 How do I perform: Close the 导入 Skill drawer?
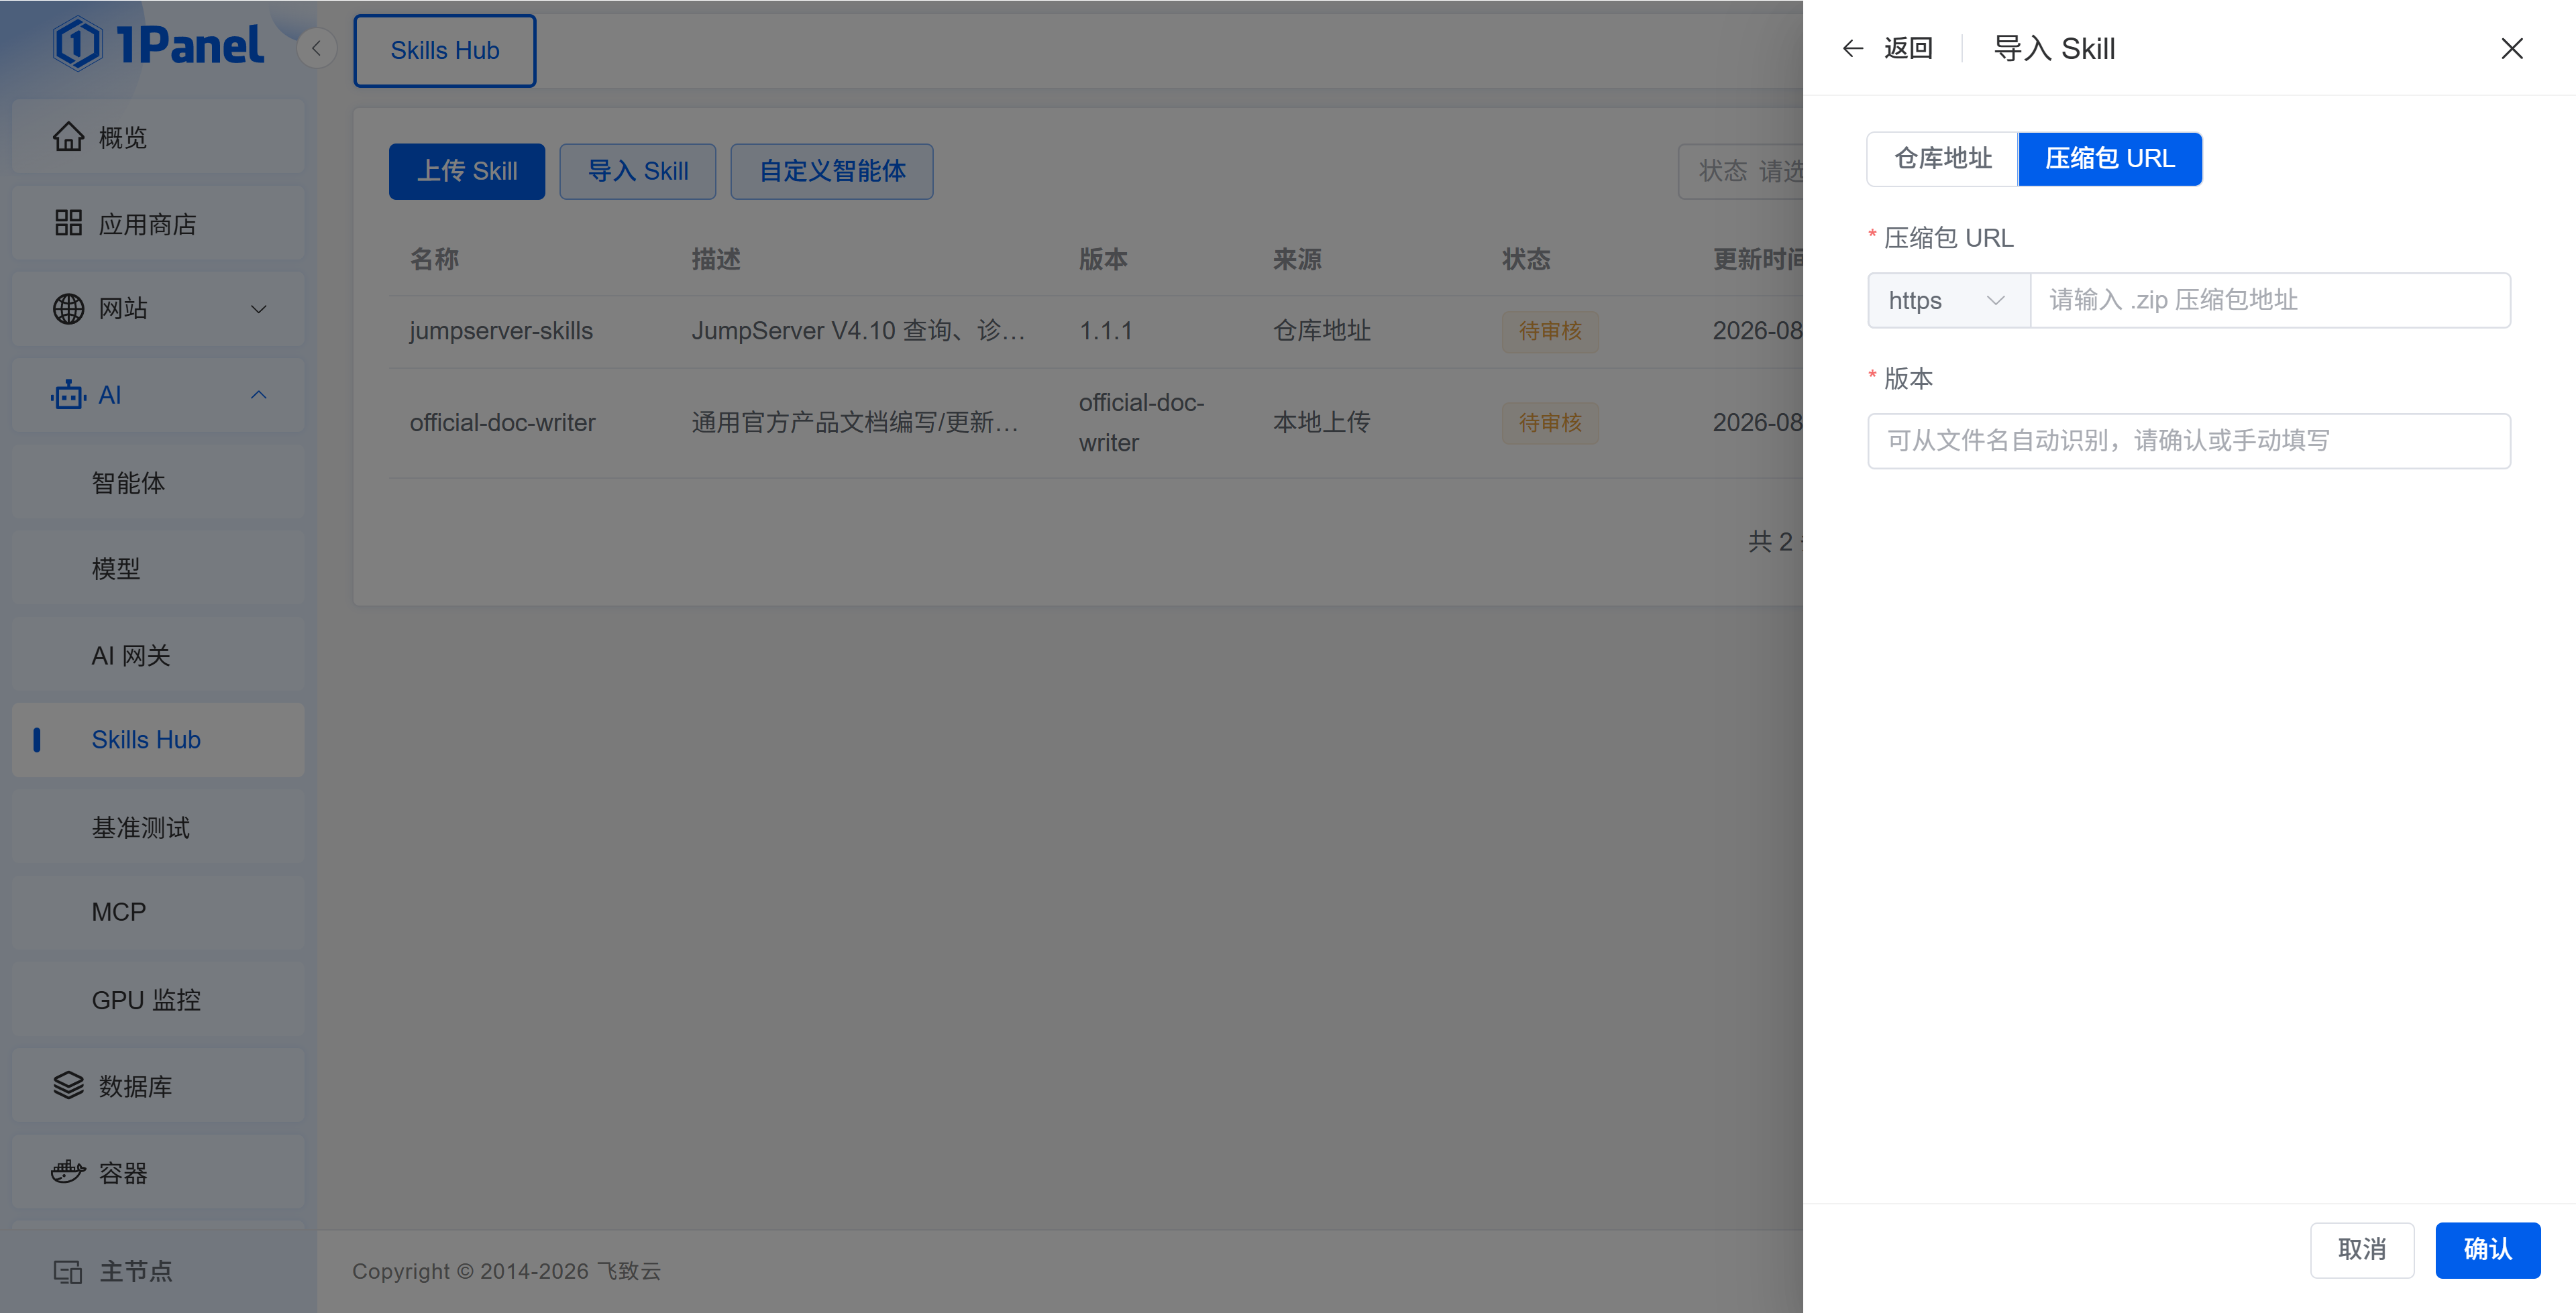[2511, 48]
